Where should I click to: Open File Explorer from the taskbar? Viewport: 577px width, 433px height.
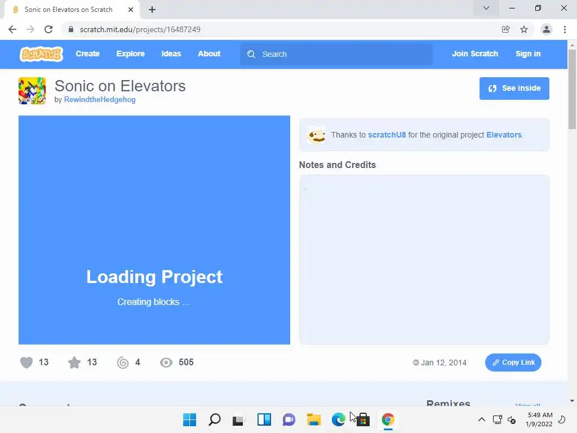(313, 419)
